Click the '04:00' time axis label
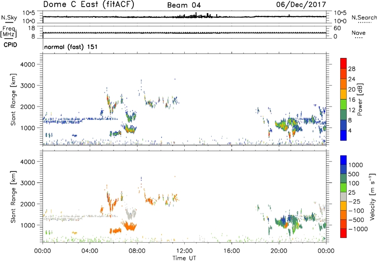The image size is (377, 261). (x=90, y=251)
